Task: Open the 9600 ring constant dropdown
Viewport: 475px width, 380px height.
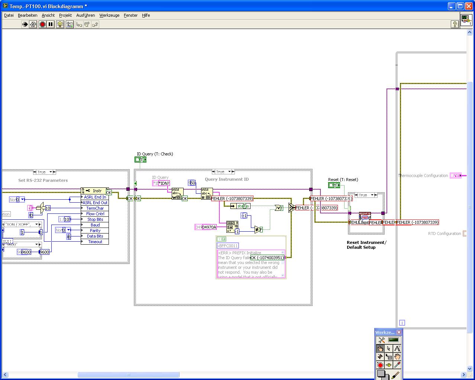Action: coord(37,245)
